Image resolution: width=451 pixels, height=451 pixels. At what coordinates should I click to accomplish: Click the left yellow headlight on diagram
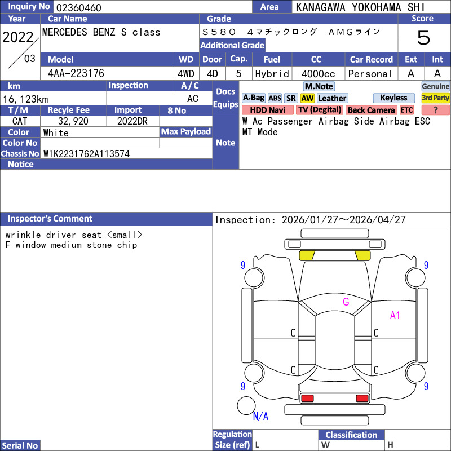click(307, 255)
